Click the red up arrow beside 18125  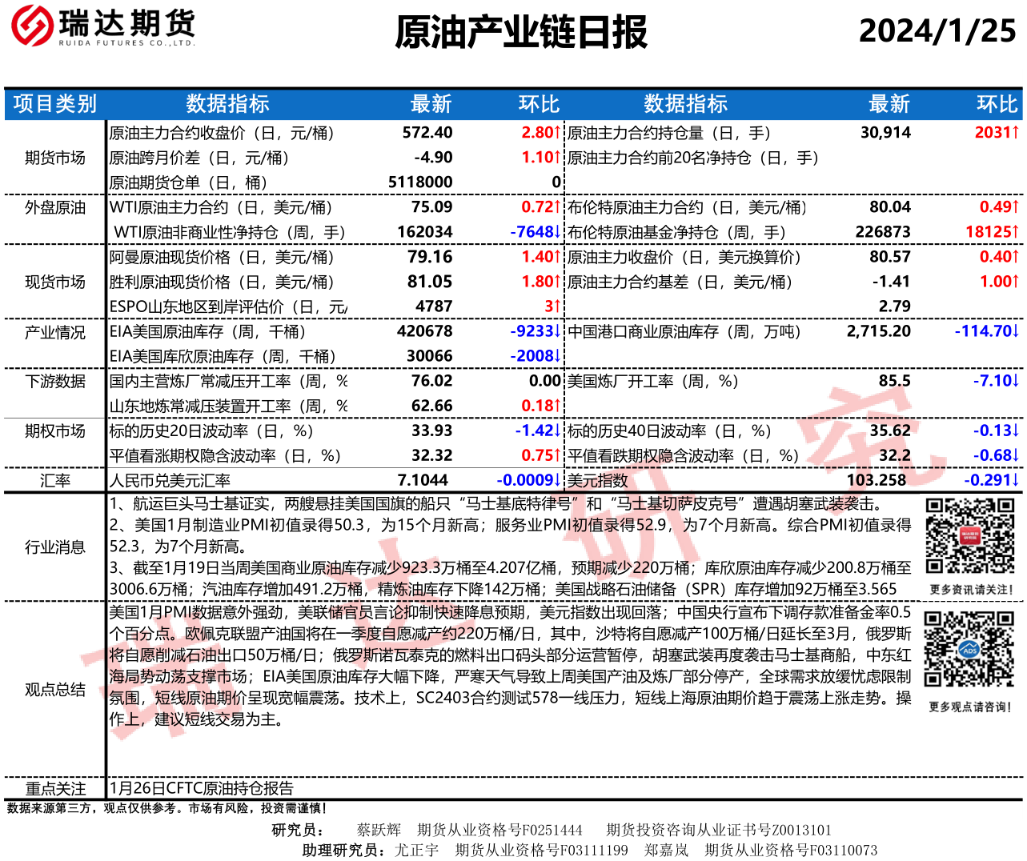[x=1016, y=232]
